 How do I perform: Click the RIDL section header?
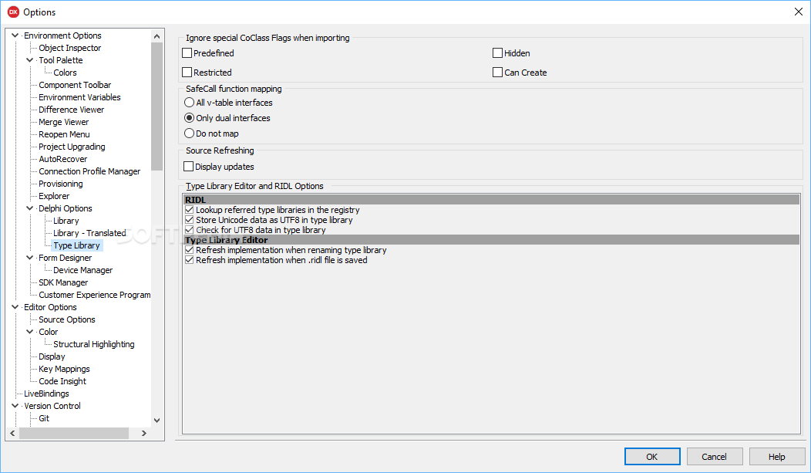coord(491,200)
